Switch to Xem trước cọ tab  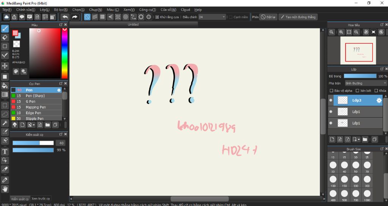pos(41,198)
